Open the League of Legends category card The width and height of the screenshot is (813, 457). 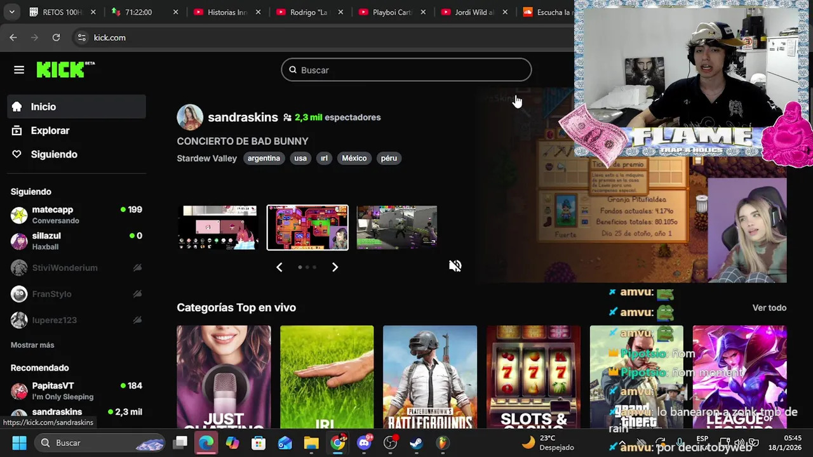click(739, 377)
